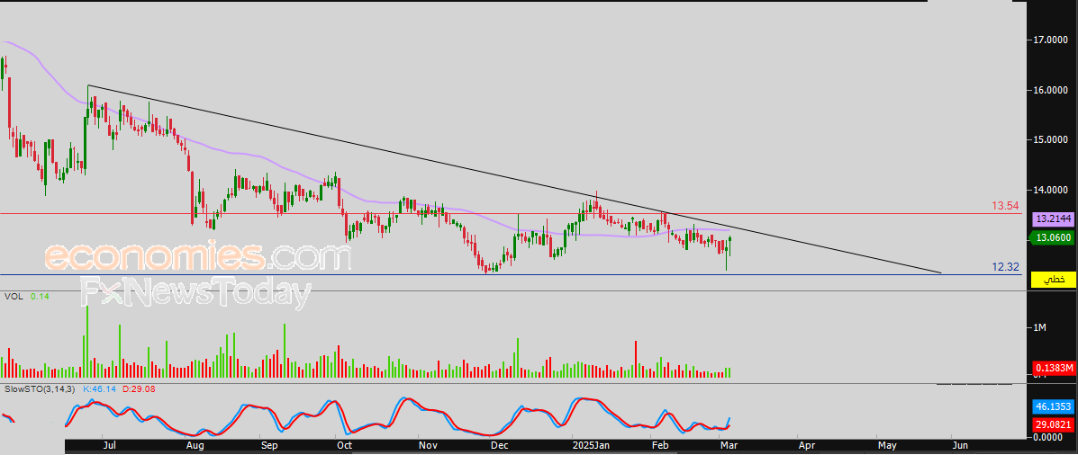Click the K:46.14 stochastic reading
Viewport: 1078px width, 455px height.
click(99, 389)
